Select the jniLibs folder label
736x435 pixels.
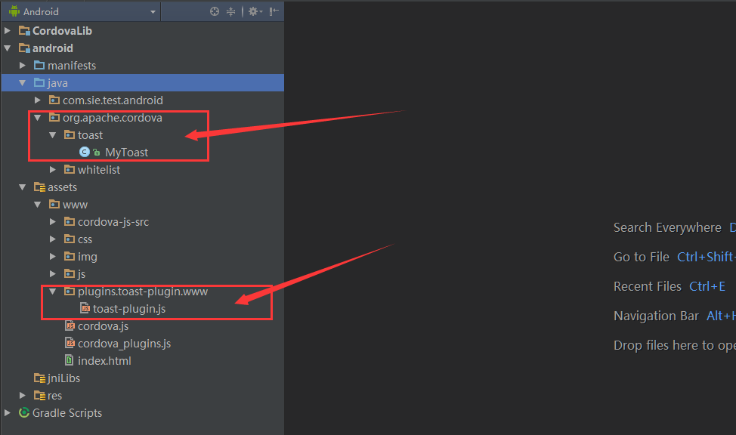(63, 378)
